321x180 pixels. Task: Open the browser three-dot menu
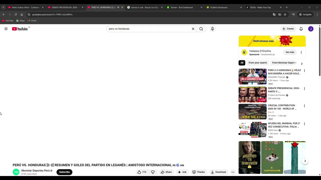(317, 14)
